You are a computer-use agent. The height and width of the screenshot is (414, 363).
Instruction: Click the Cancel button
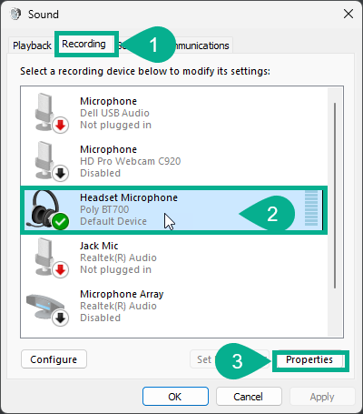(x=249, y=397)
